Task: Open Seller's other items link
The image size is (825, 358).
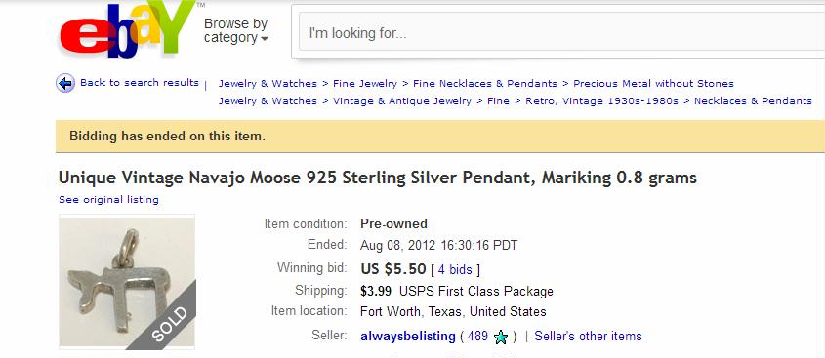Action: tap(588, 336)
